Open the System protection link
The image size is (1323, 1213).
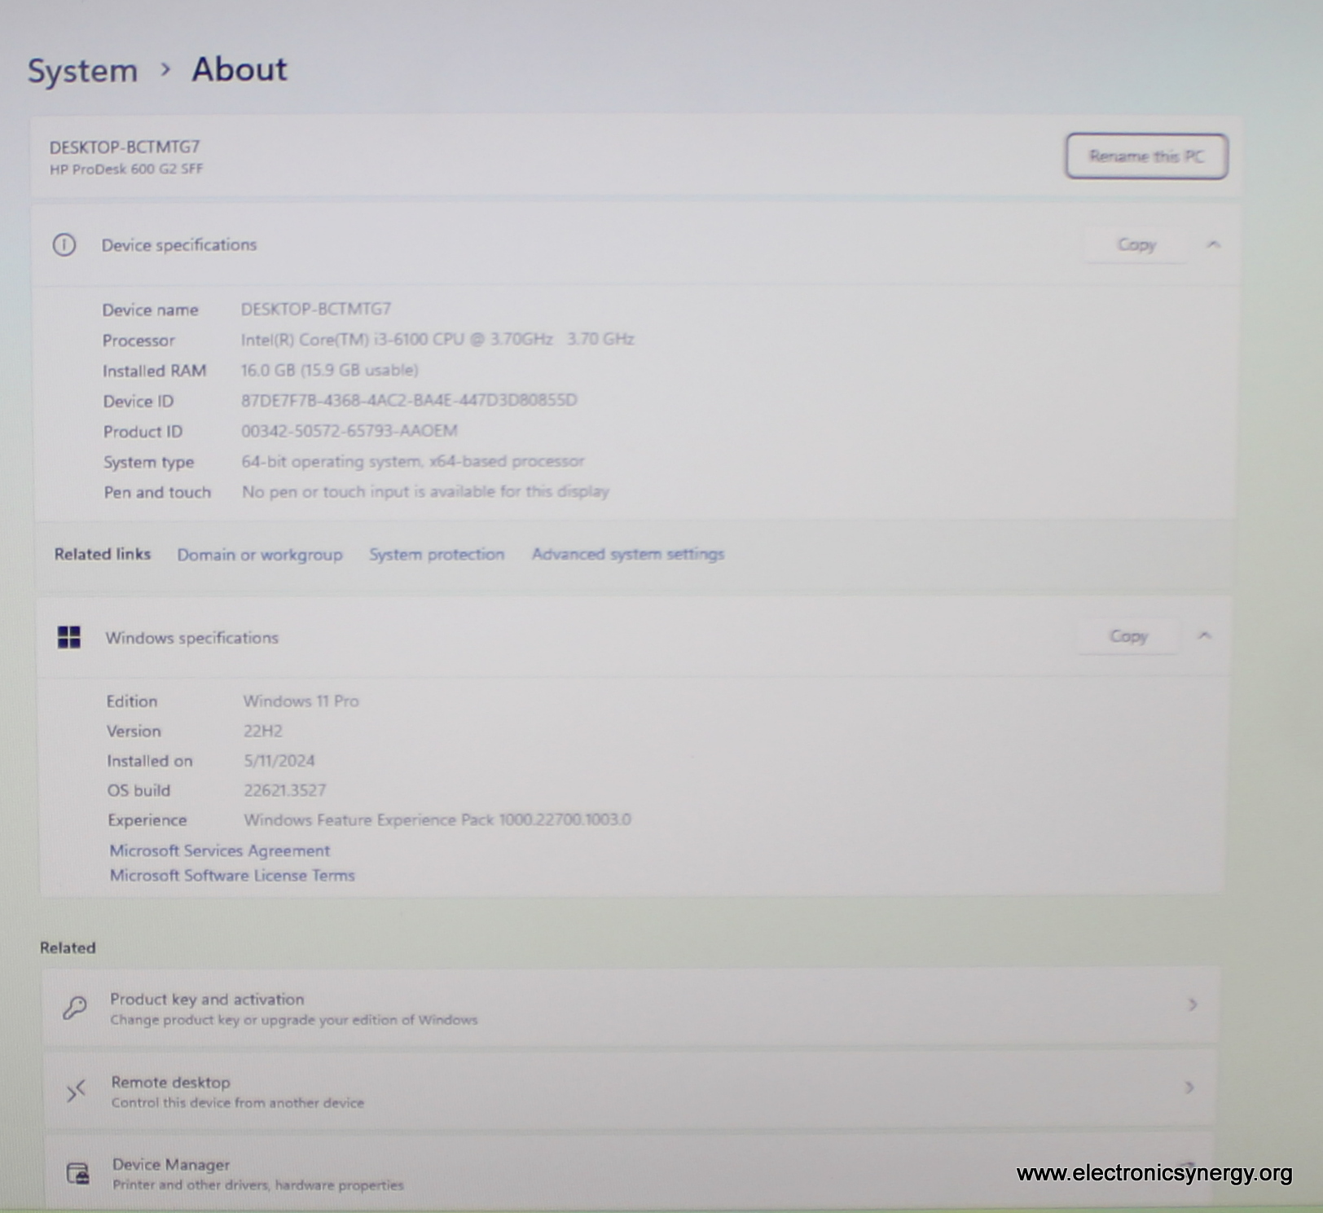coord(437,554)
